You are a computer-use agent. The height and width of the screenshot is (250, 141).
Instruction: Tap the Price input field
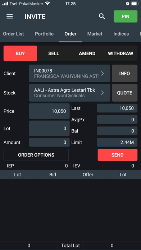click(x=49, y=111)
